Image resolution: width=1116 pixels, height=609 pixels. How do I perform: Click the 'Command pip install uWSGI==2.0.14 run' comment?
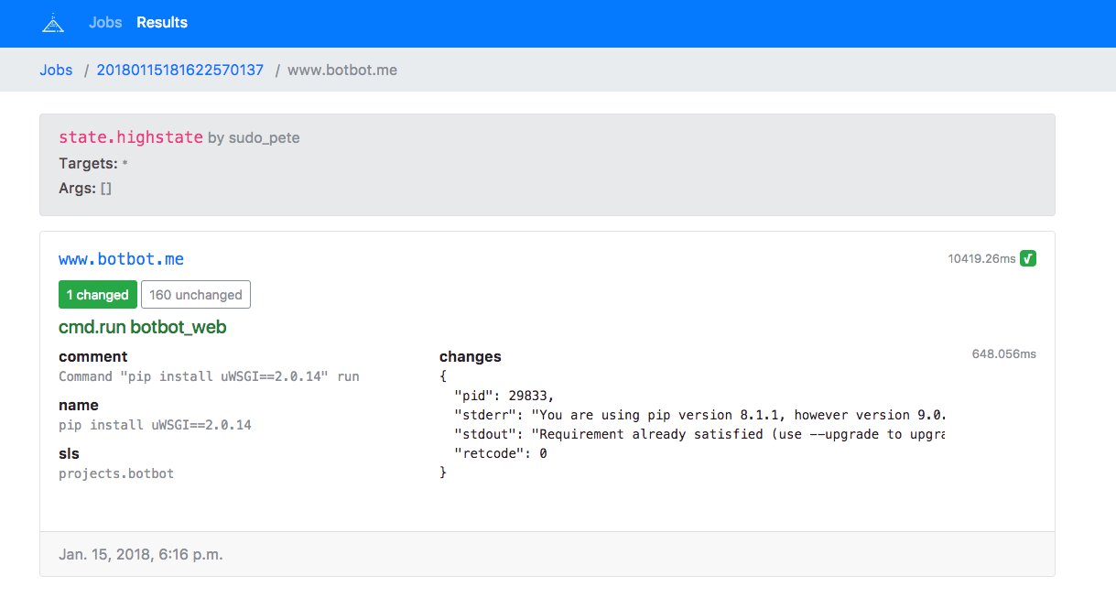pos(210,376)
